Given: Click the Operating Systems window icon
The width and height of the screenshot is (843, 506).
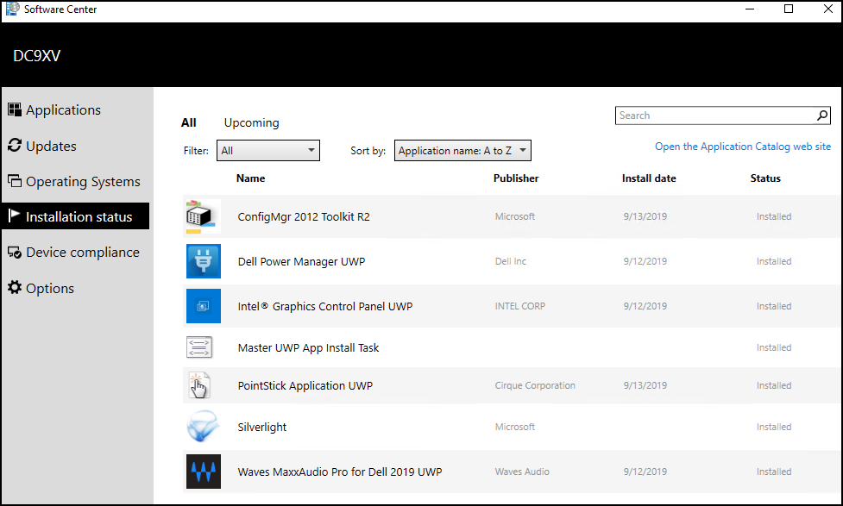Looking at the screenshot, I should [15, 180].
